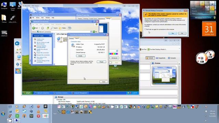Click Close button in Connection Status dialog
Image resolution: width=219 pixels, height=123 pixels.
click(x=104, y=82)
